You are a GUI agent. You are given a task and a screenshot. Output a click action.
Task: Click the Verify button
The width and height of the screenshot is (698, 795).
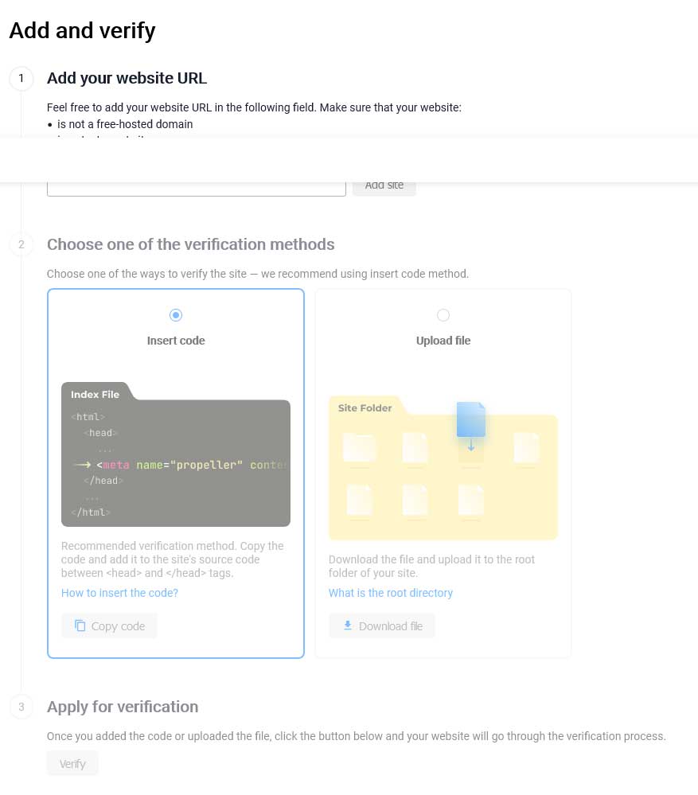[72, 763]
